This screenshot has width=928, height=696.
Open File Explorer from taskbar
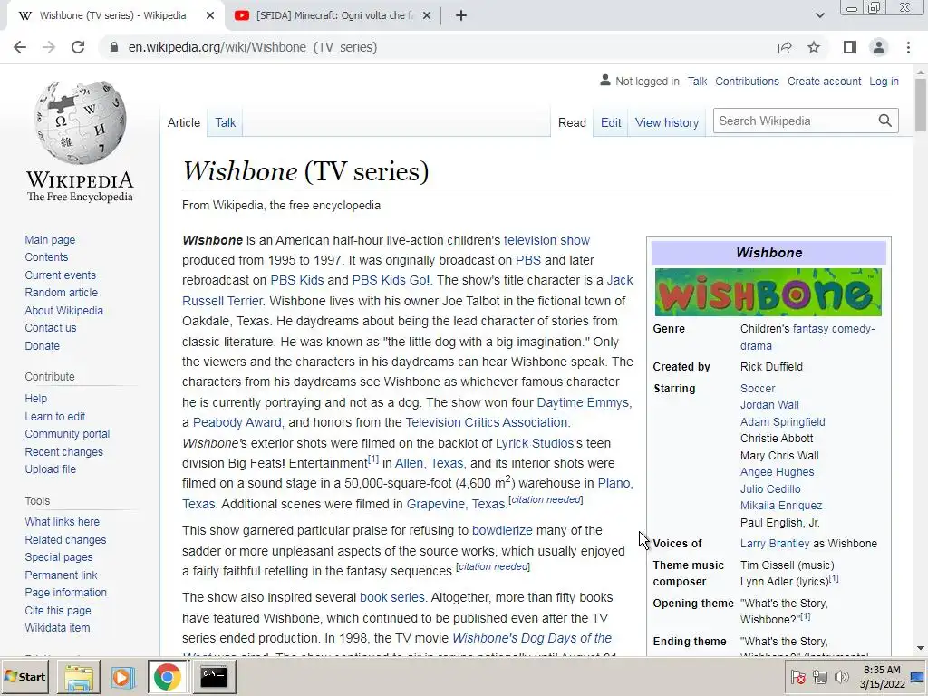(x=79, y=676)
